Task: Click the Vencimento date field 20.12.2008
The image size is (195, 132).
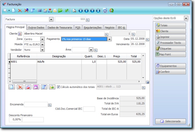Action: (138, 44)
